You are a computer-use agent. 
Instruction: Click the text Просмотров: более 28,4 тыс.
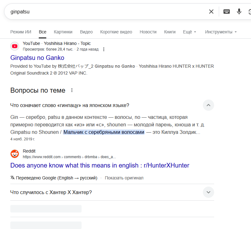48,49
